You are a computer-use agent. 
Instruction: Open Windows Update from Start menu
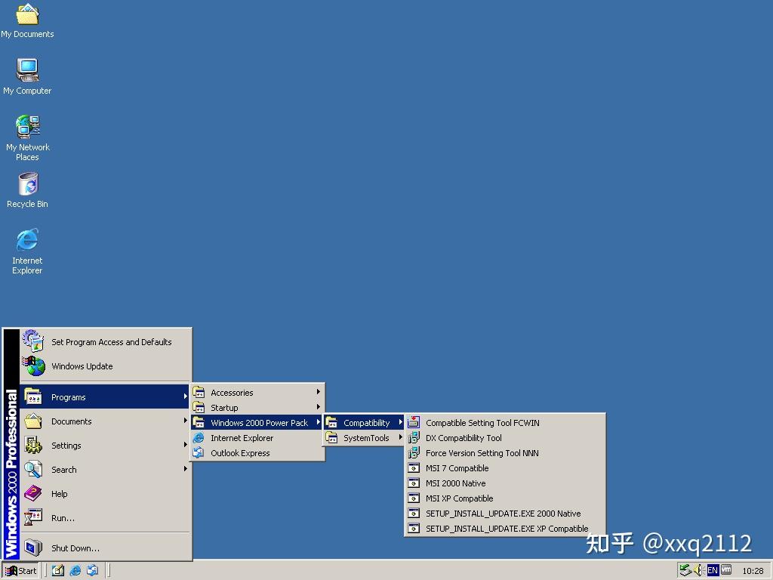pyautogui.click(x=106, y=366)
